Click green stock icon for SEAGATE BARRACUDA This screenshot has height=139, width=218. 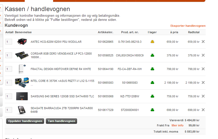pos(152,110)
